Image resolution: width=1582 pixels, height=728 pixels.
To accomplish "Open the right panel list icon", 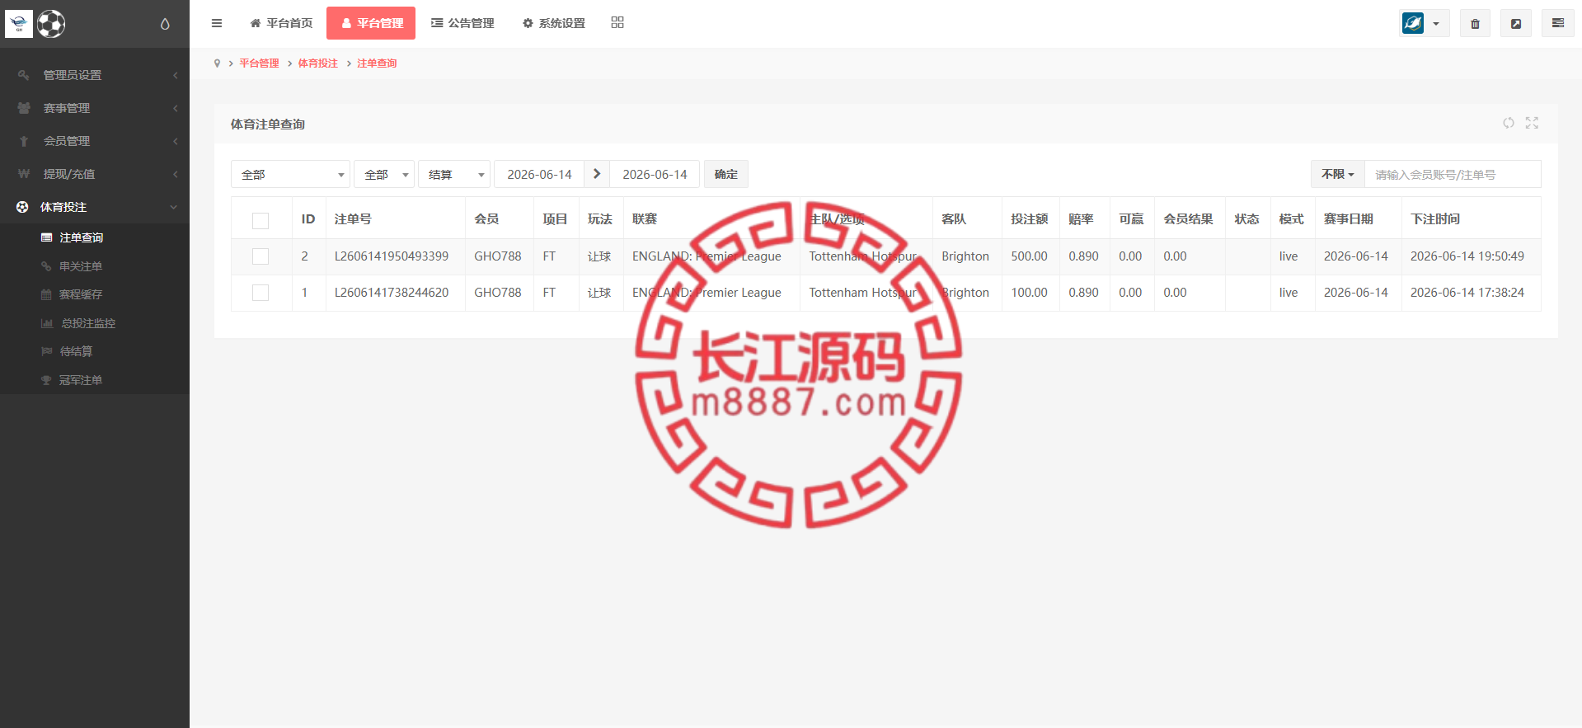I will tap(1557, 23).
